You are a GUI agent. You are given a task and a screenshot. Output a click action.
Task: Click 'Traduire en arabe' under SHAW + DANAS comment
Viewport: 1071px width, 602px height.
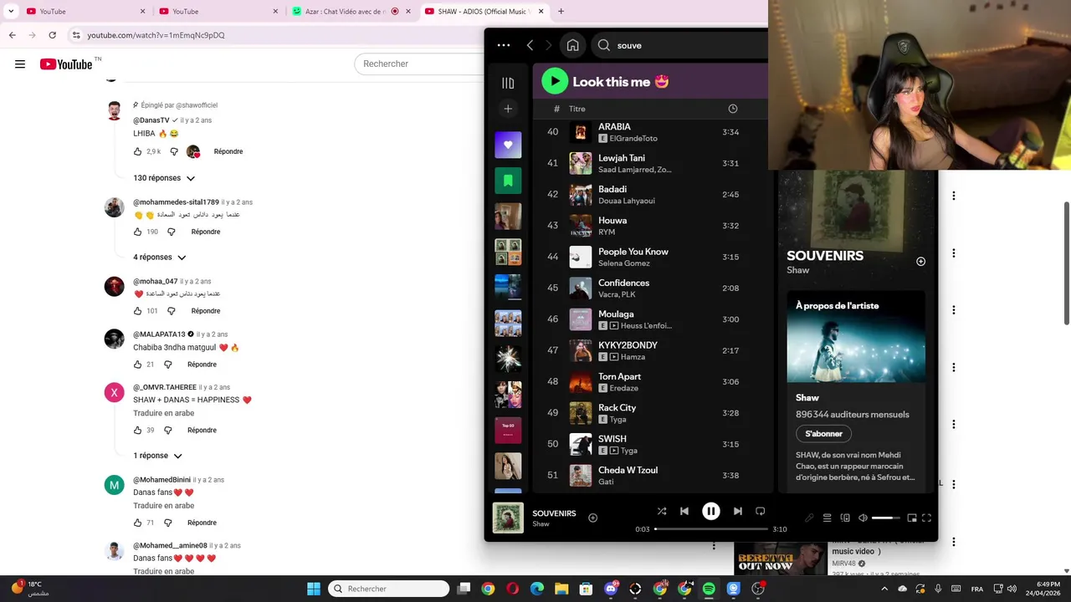[164, 413]
